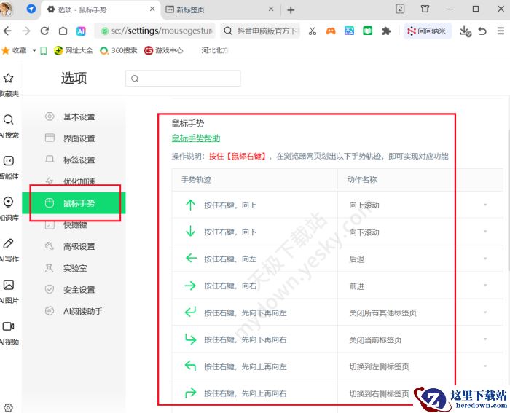Open the 后退 action dropdown
The image size is (510, 413).
coord(485,259)
